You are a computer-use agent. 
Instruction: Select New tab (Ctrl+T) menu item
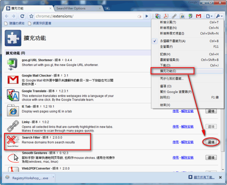188,22
